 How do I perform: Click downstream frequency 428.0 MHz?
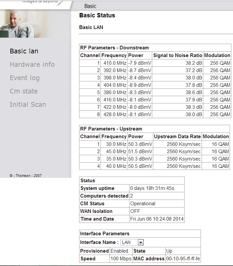[x=115, y=114]
